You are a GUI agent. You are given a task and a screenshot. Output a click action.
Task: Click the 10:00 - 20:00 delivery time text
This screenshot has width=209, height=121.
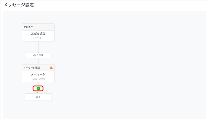(38, 79)
